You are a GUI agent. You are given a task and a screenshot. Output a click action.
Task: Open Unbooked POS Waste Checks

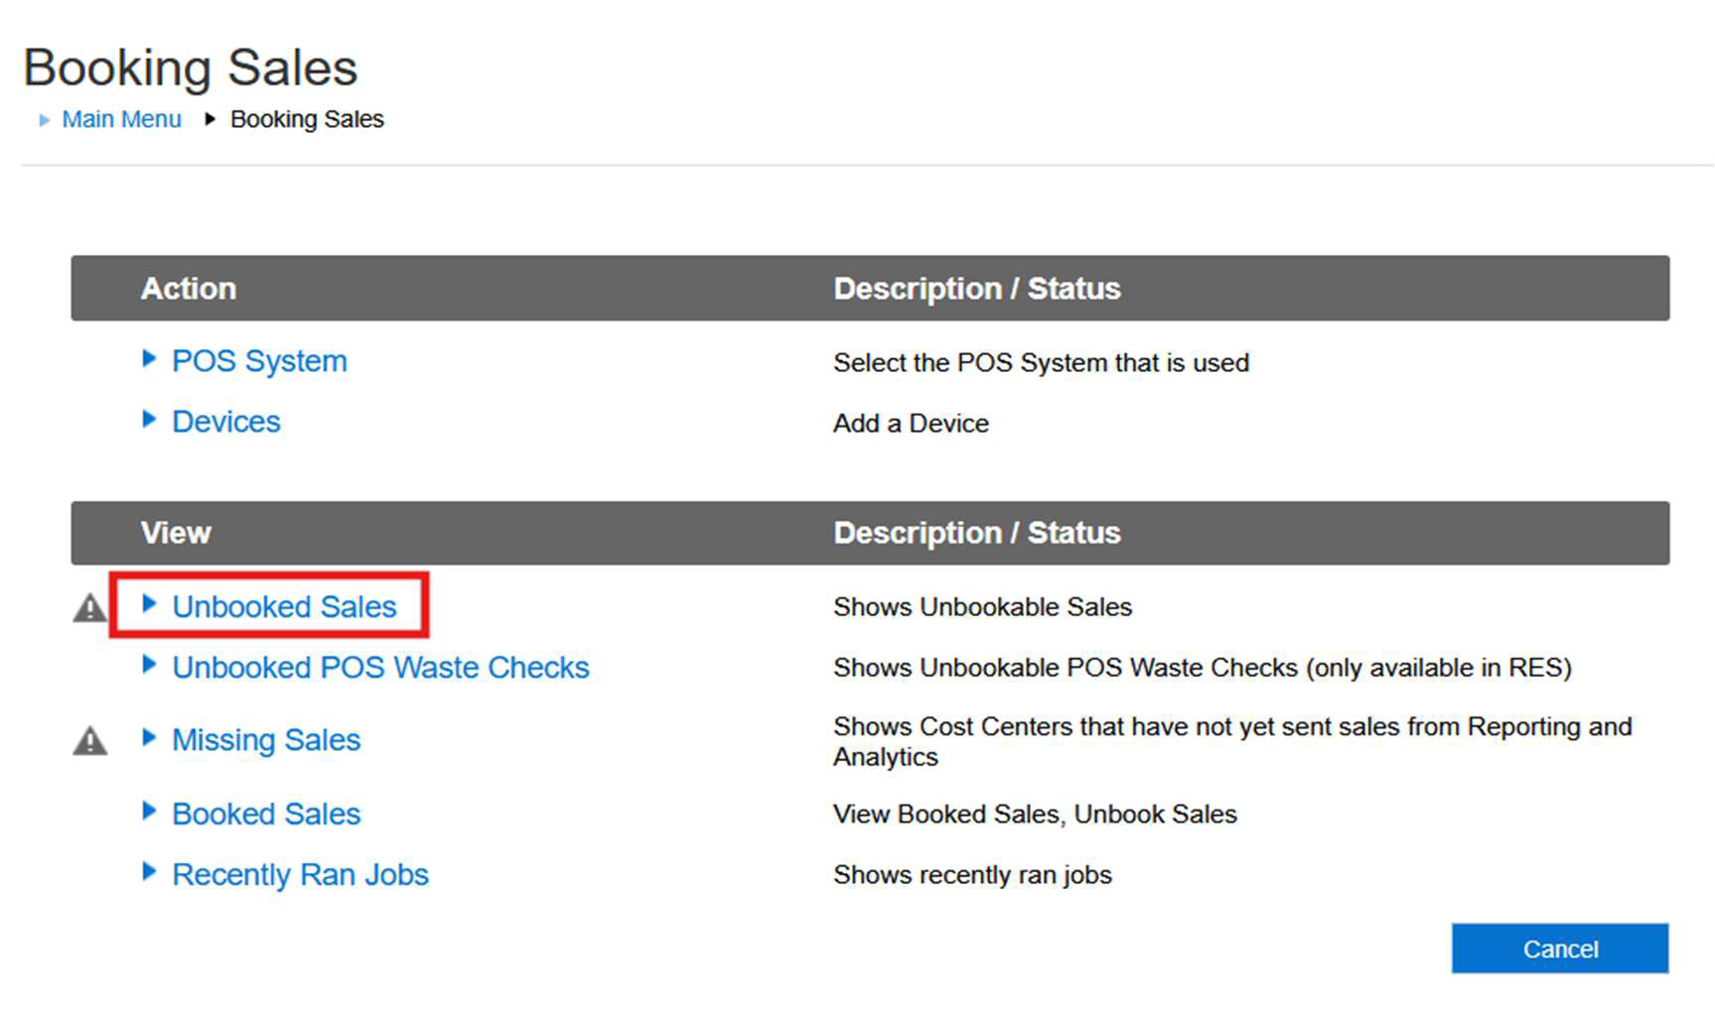(380, 668)
